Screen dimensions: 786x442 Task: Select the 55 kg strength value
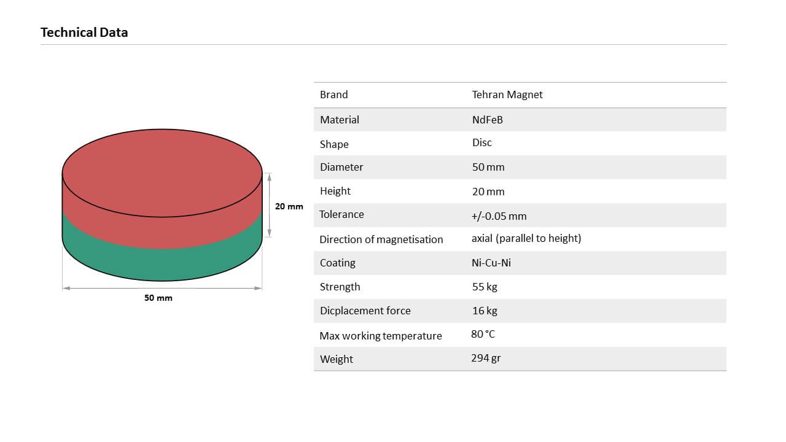click(x=485, y=287)
